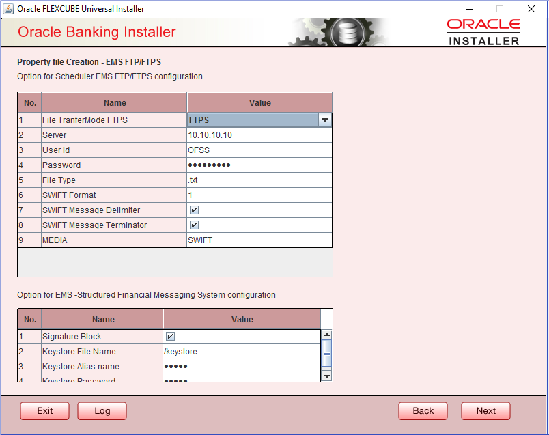Click the Value header of the FTP/FTPS table
This screenshot has height=435, width=549.
click(259, 103)
